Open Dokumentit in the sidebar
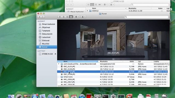Image resolution: width=175 pixels, height=98 pixels. point(47,34)
